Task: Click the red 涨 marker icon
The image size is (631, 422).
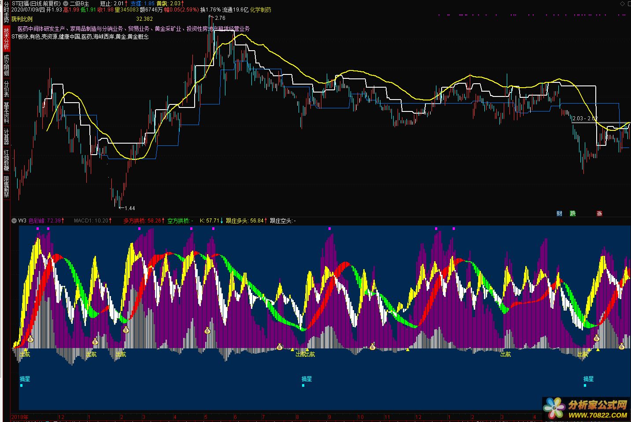Action: tap(599, 214)
